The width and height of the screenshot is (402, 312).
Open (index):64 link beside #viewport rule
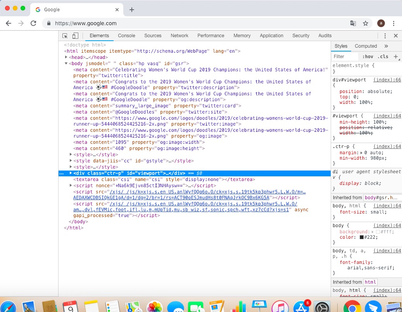(387, 116)
